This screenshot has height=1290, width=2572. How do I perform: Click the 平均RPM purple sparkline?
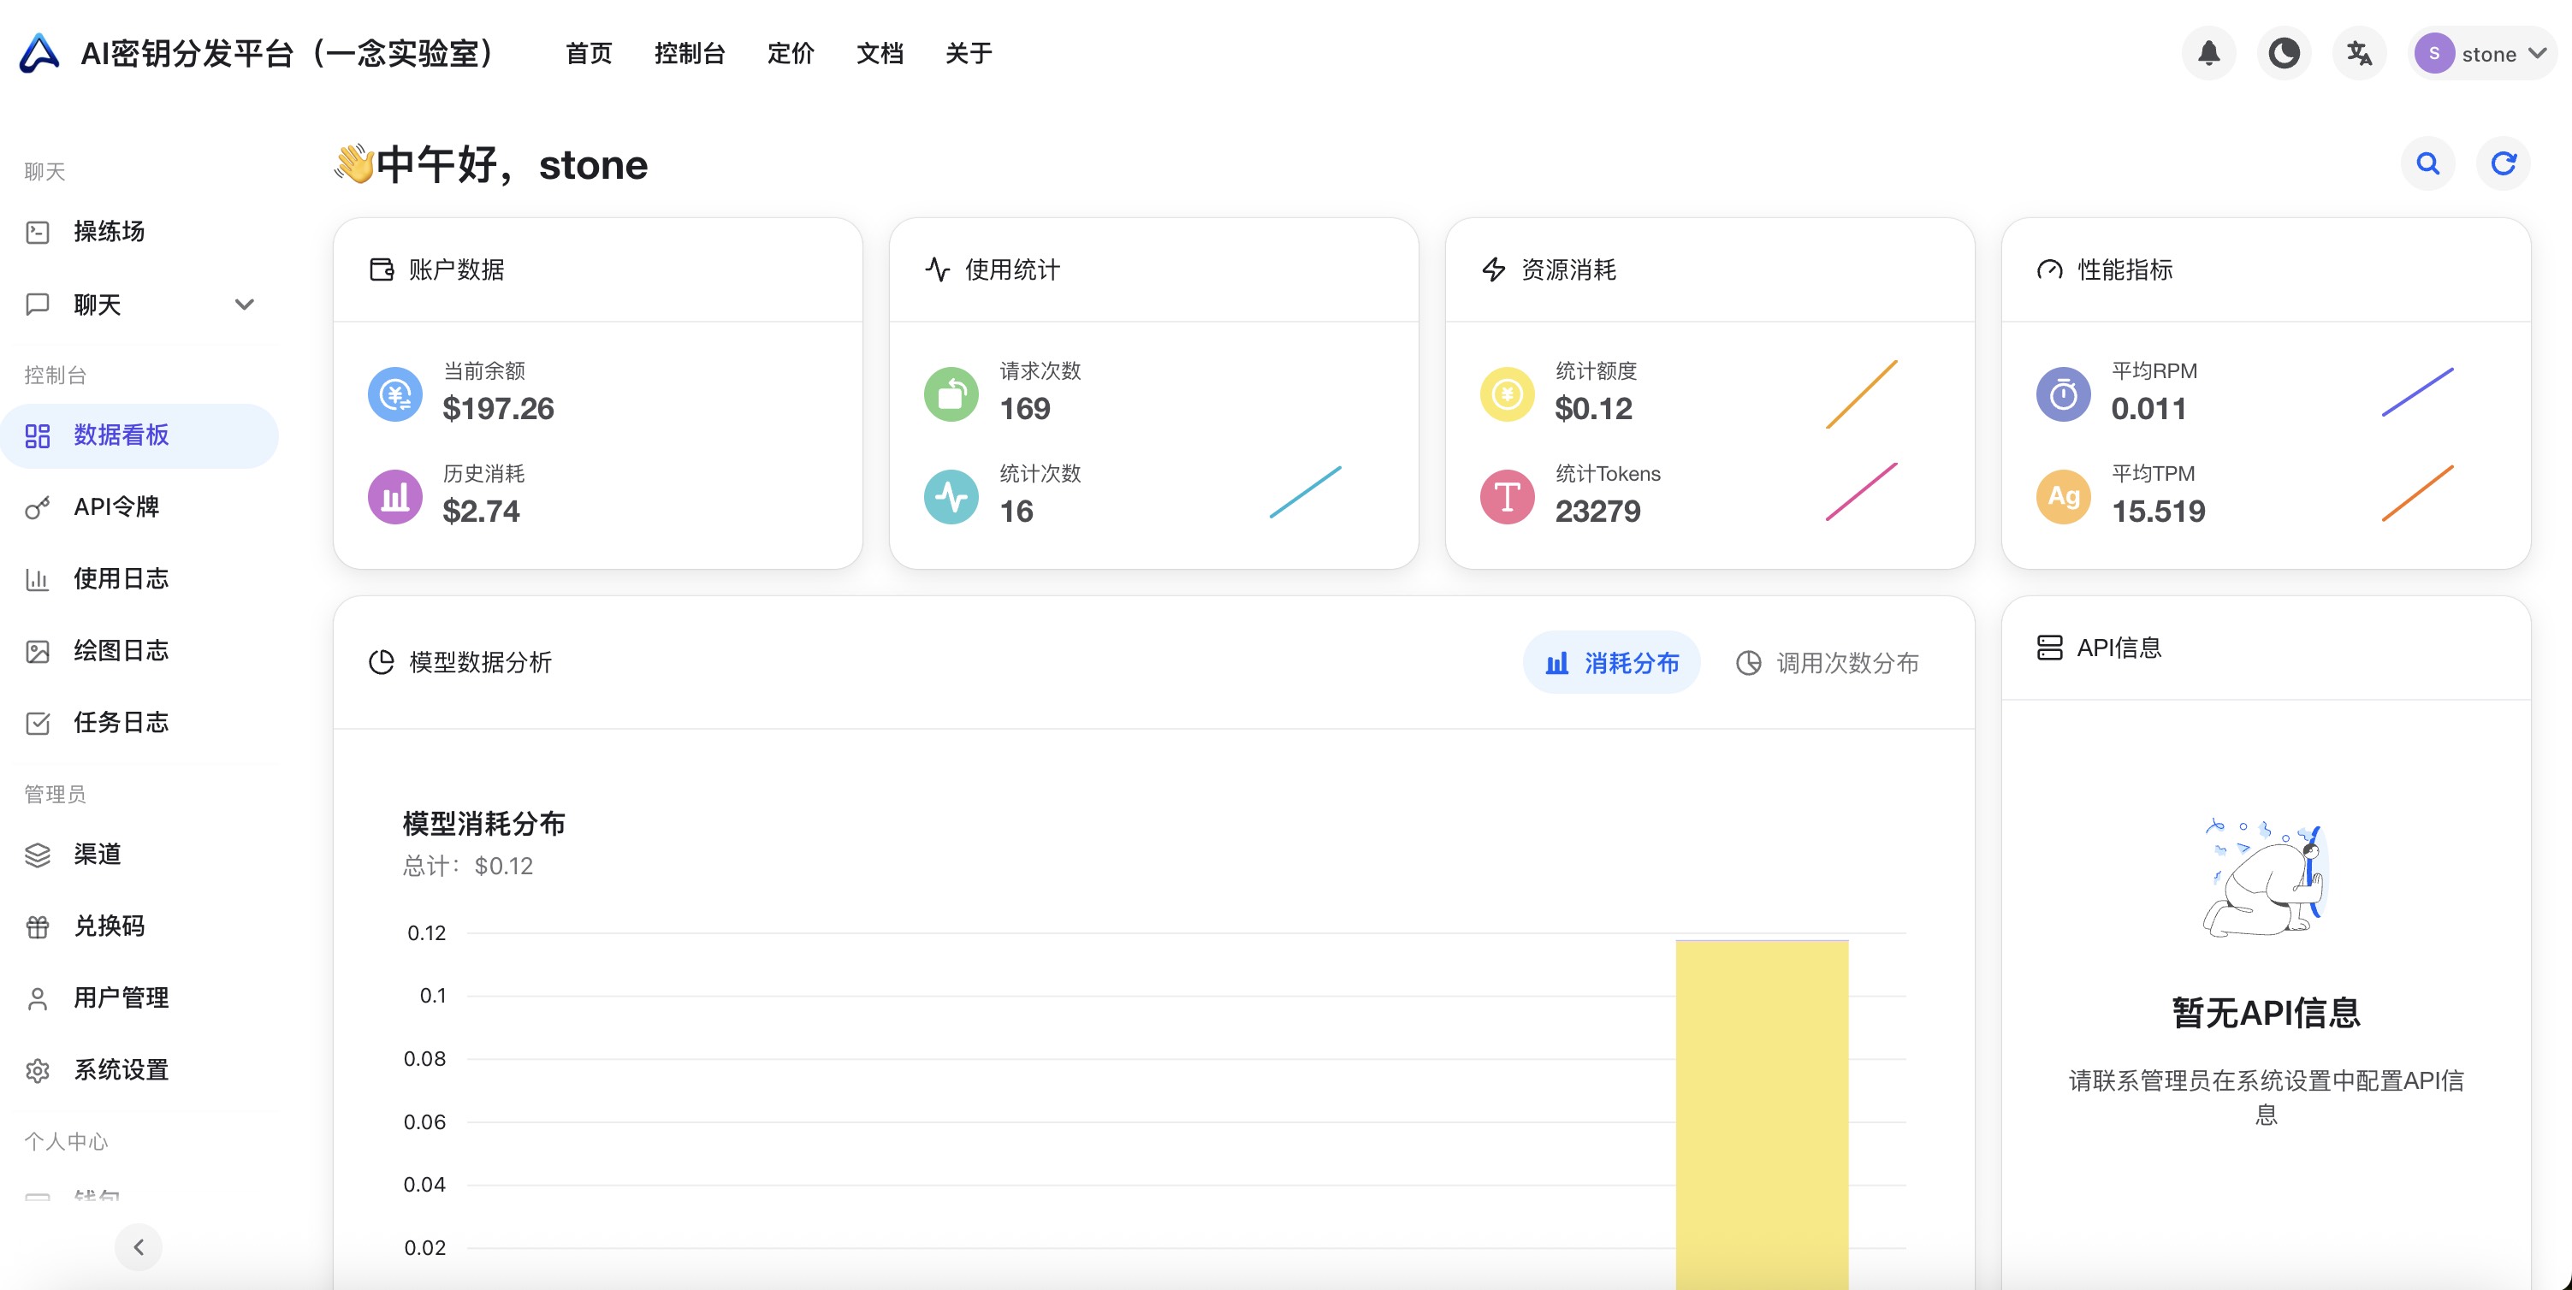tap(2418, 392)
